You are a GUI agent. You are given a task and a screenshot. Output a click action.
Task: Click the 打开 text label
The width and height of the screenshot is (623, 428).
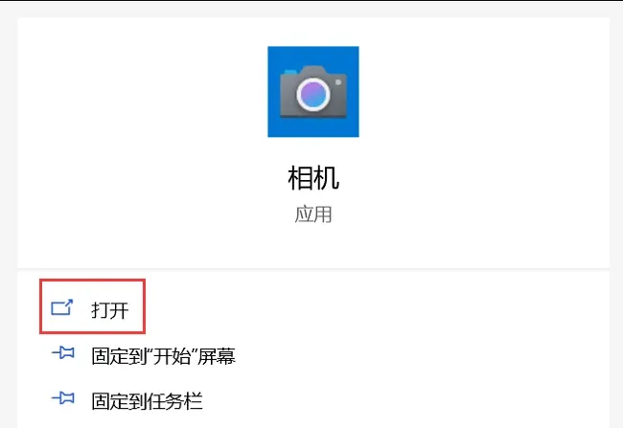pyautogui.click(x=109, y=310)
